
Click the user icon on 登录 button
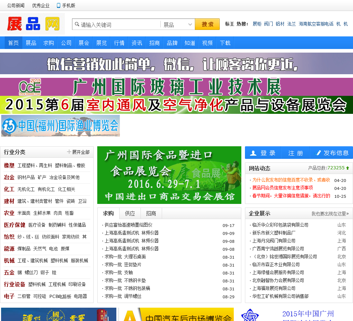(x=253, y=153)
